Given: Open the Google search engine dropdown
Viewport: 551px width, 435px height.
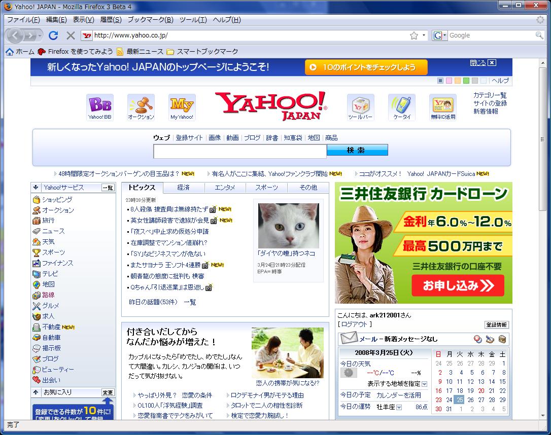Looking at the screenshot, I should click(439, 35).
